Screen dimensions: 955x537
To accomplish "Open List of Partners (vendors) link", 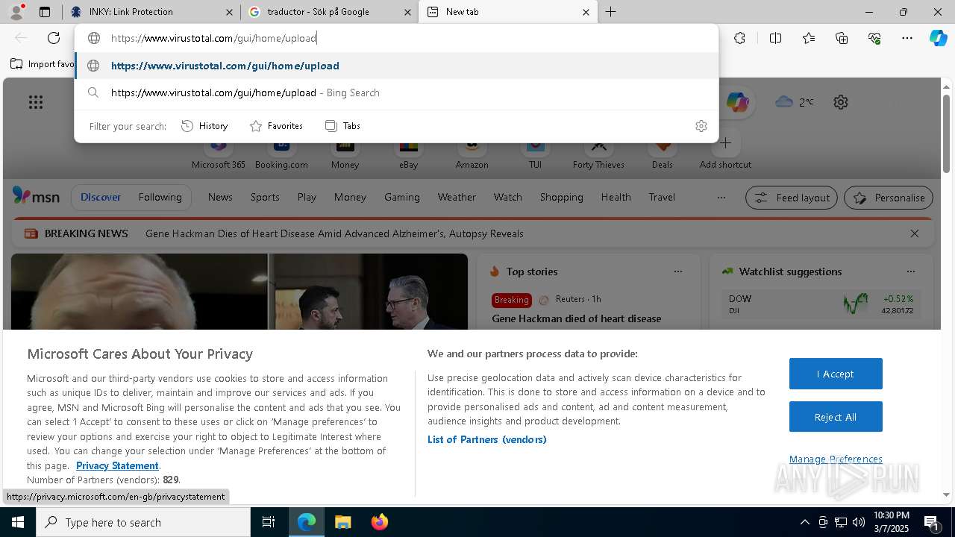I will tap(487, 439).
